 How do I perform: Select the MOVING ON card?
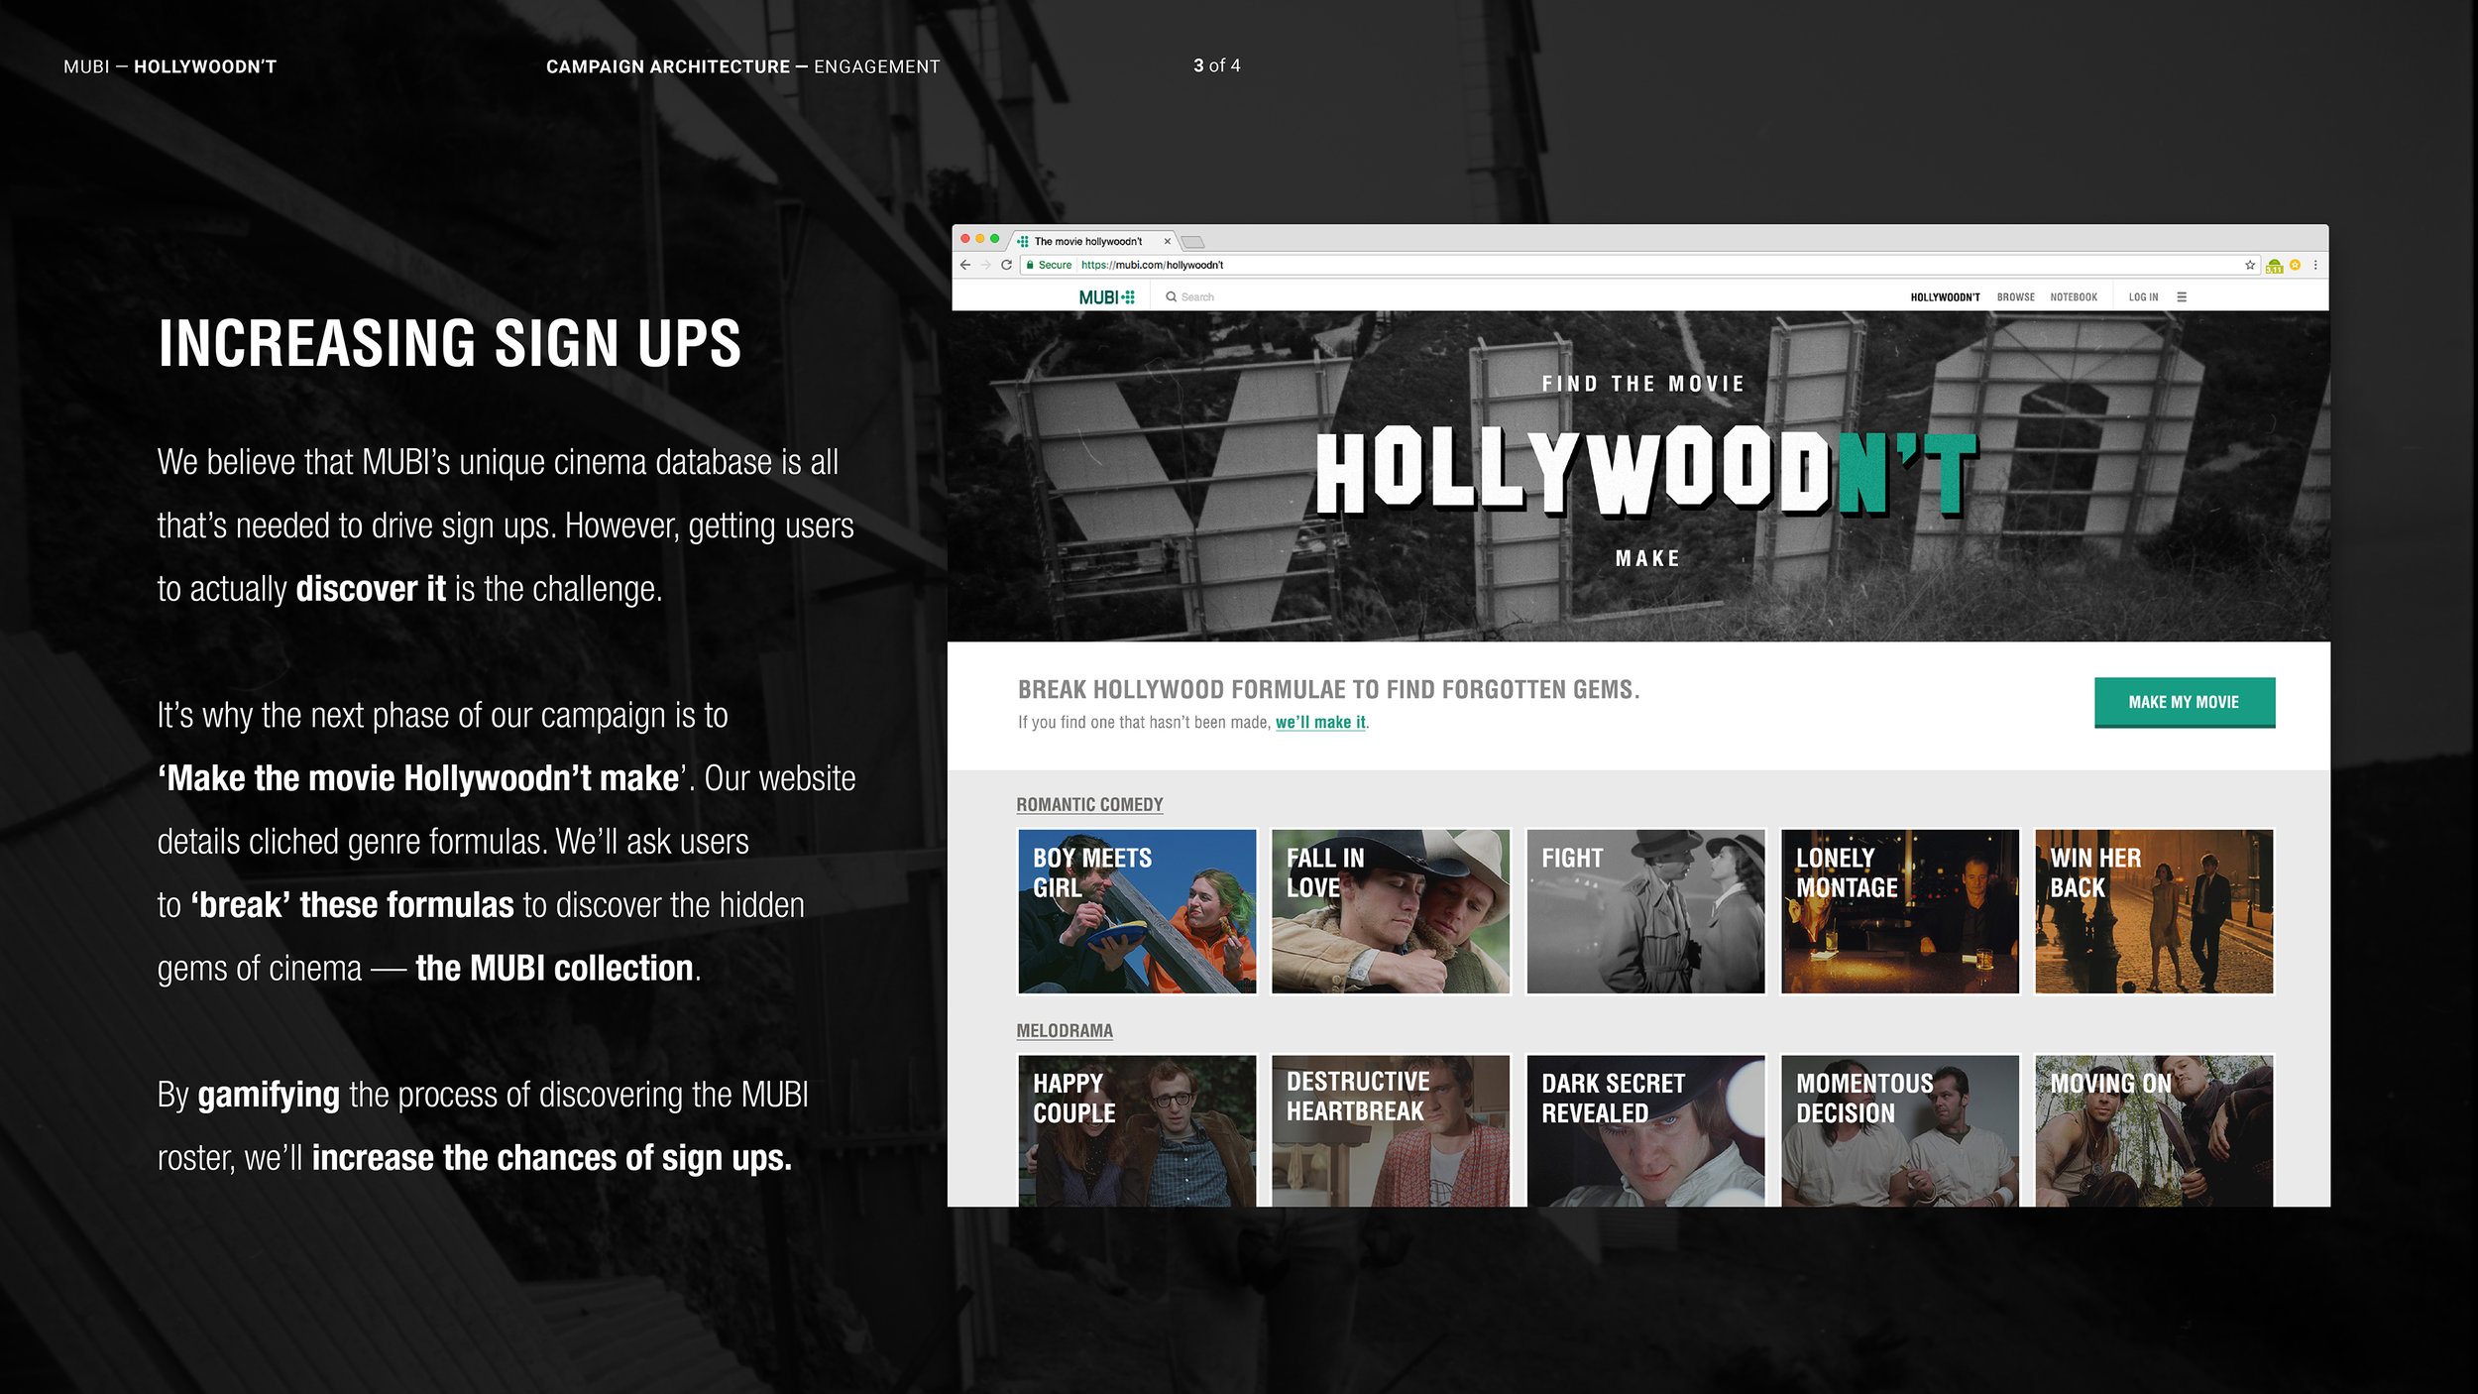(x=2154, y=1130)
